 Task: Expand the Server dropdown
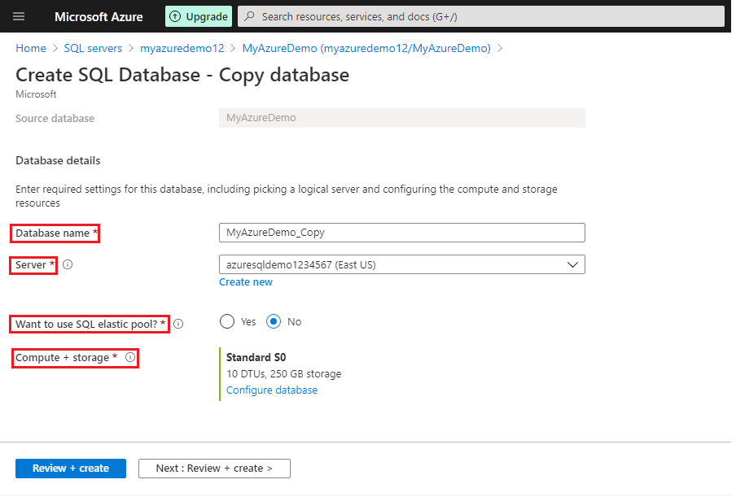(402, 264)
